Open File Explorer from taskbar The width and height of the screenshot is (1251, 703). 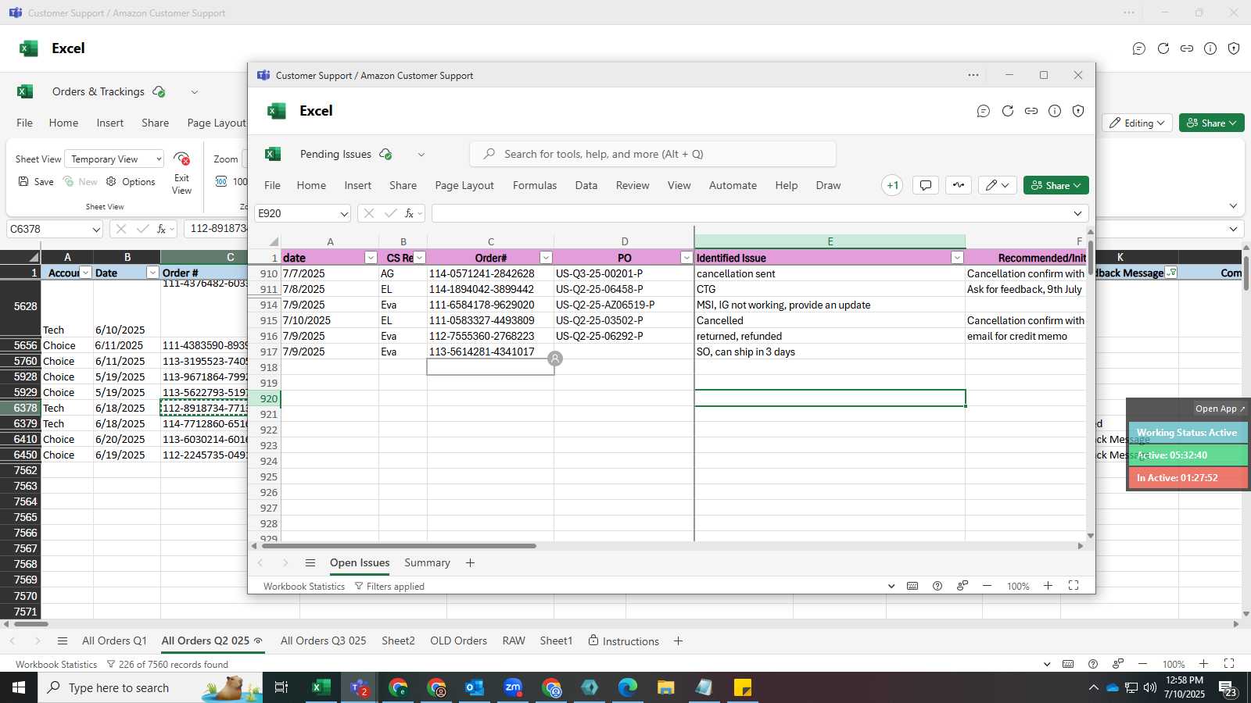click(665, 687)
